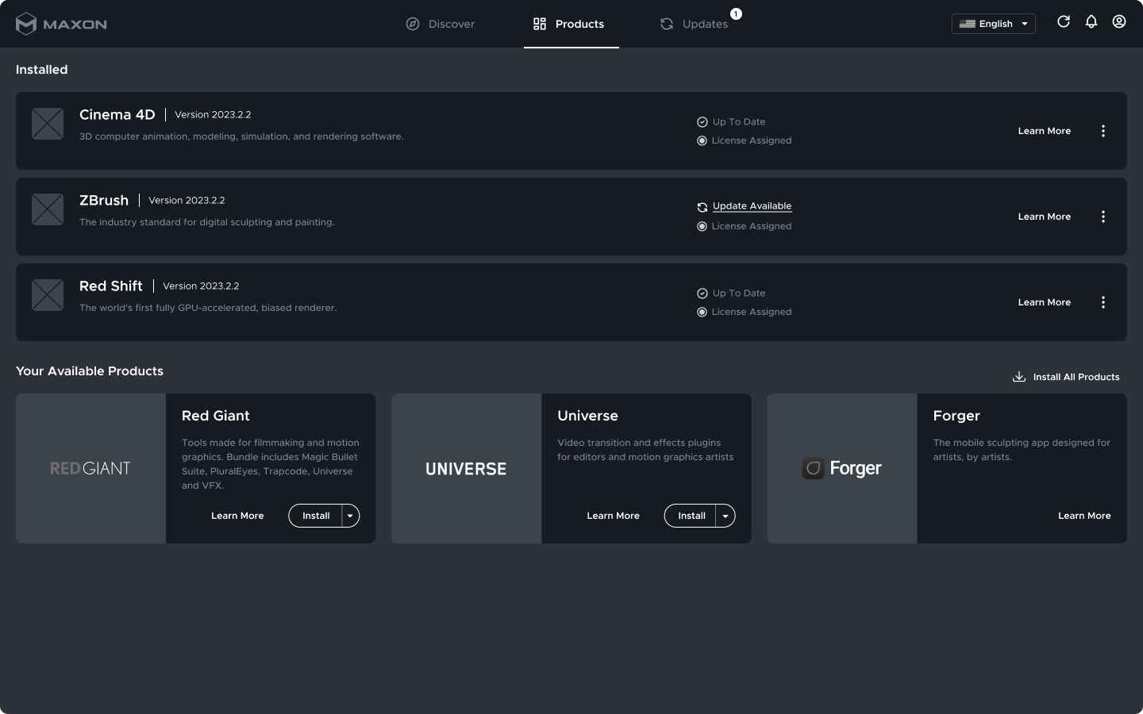Click Learn More for Cinema 4D
The image size is (1143, 714).
coord(1045,131)
